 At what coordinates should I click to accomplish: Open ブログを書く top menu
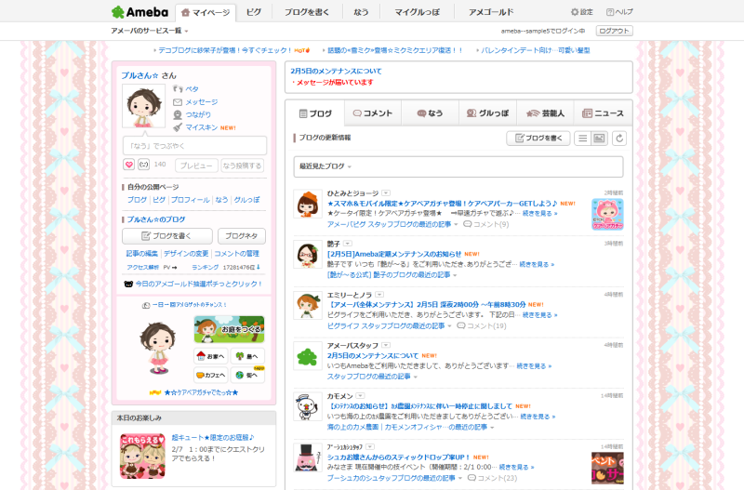point(307,12)
